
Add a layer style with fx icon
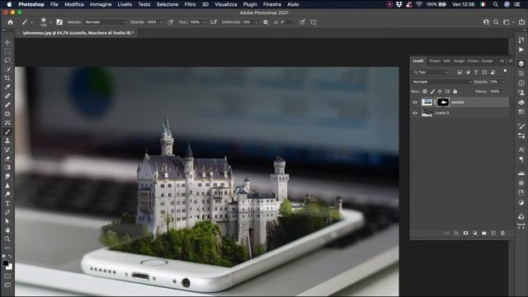(x=456, y=233)
